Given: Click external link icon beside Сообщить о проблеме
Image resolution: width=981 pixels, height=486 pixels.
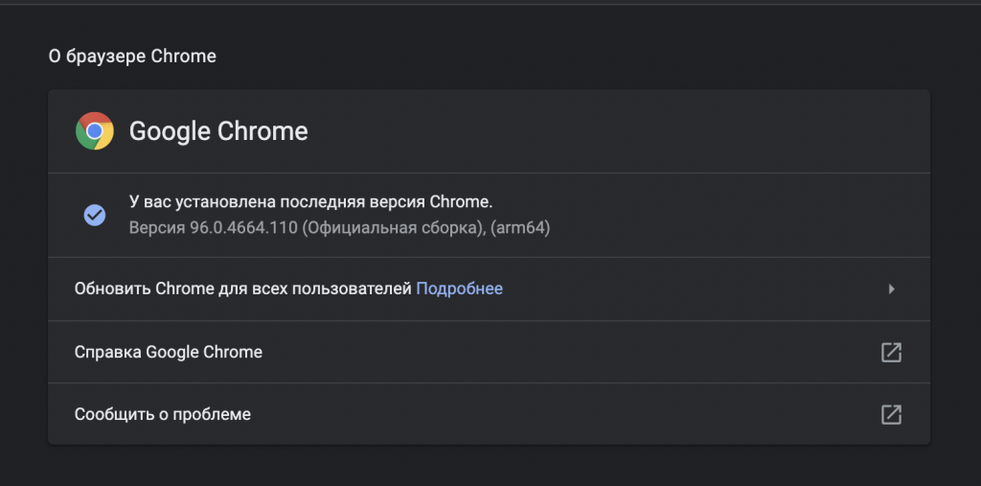Looking at the screenshot, I should pos(891,414).
